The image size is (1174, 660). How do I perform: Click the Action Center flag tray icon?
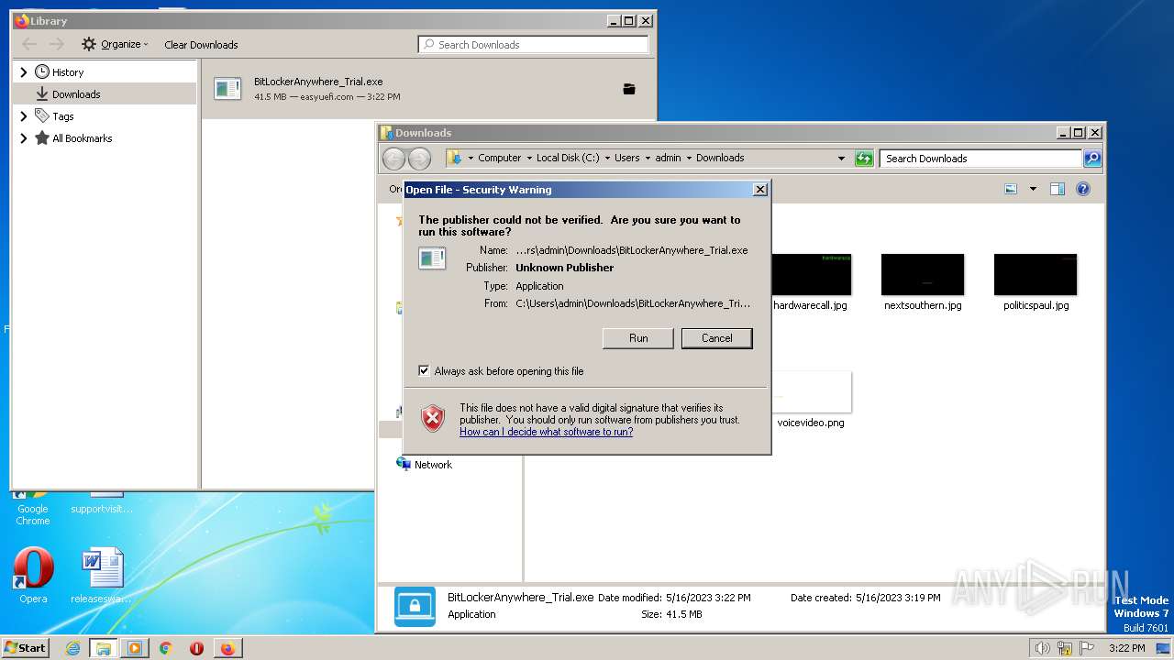point(1087,648)
